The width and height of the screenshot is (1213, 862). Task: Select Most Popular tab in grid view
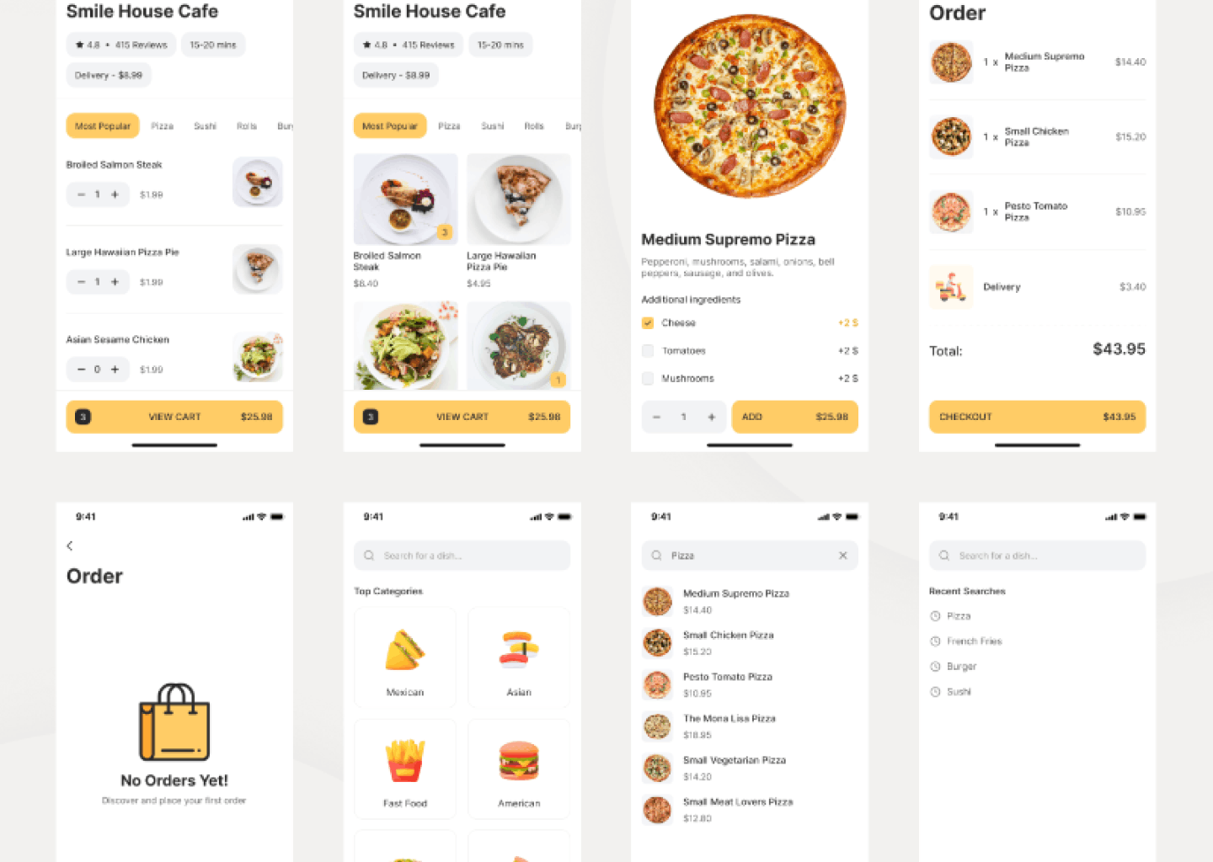click(390, 126)
